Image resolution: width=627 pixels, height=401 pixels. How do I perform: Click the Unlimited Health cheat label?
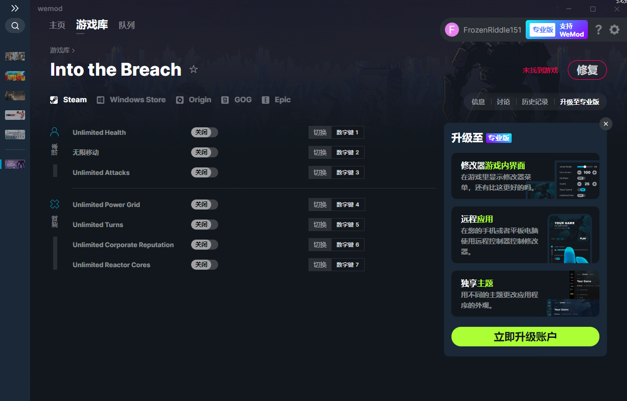(99, 132)
